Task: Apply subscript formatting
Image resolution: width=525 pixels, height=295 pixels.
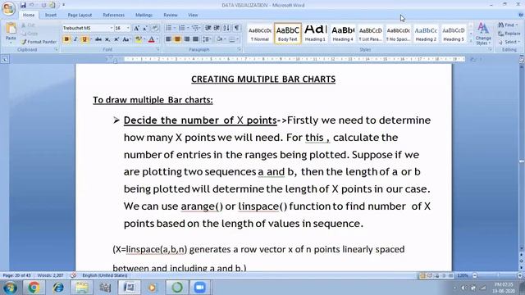Action: click(x=107, y=39)
